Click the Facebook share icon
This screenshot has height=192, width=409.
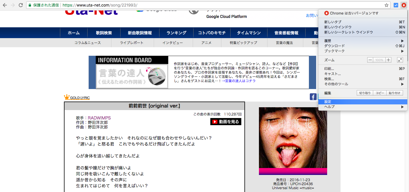click(x=313, y=97)
